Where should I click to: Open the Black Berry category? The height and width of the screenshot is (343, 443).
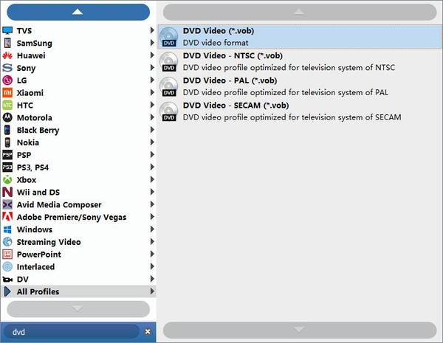pyautogui.click(x=78, y=130)
